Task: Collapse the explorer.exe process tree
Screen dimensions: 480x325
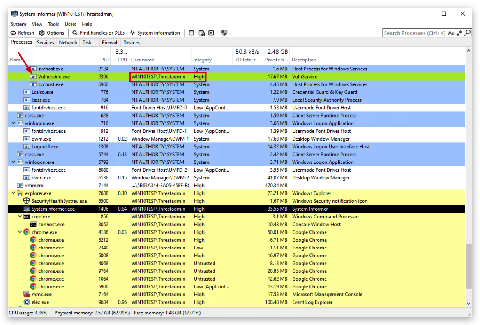Action: point(14,193)
